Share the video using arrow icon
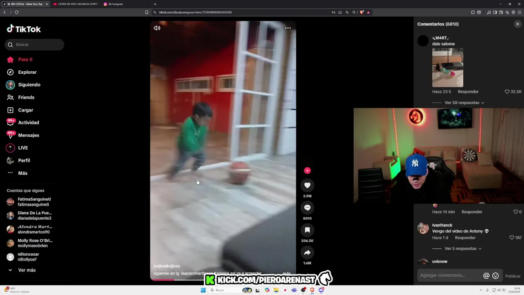 coord(307,252)
